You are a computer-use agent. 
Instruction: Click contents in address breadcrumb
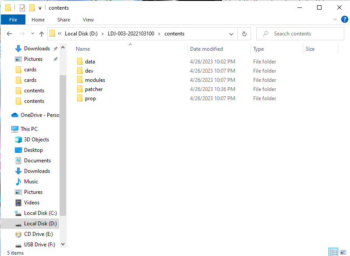coord(174,34)
